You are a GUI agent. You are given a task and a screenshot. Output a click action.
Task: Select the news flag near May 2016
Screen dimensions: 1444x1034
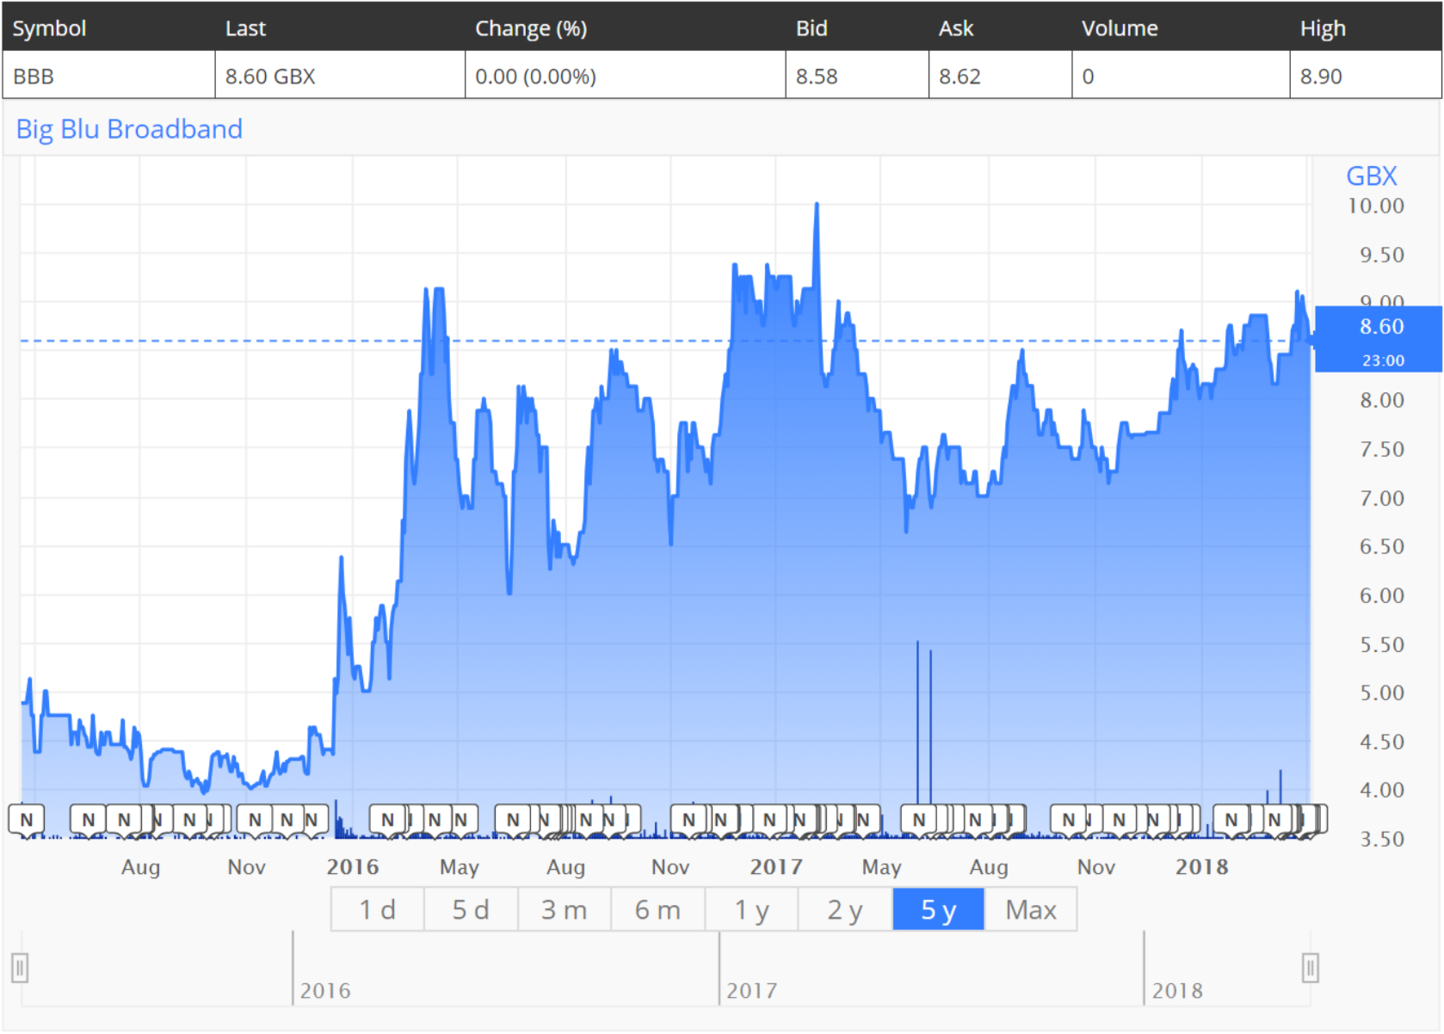(460, 820)
